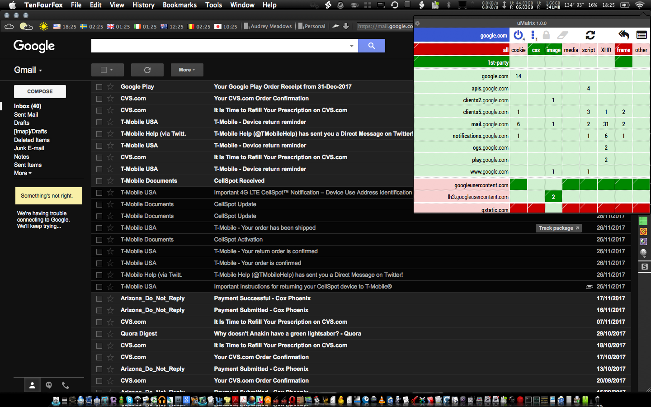Click the sun weather icon in toolbar
The height and width of the screenshot is (407, 651).
[x=43, y=27]
